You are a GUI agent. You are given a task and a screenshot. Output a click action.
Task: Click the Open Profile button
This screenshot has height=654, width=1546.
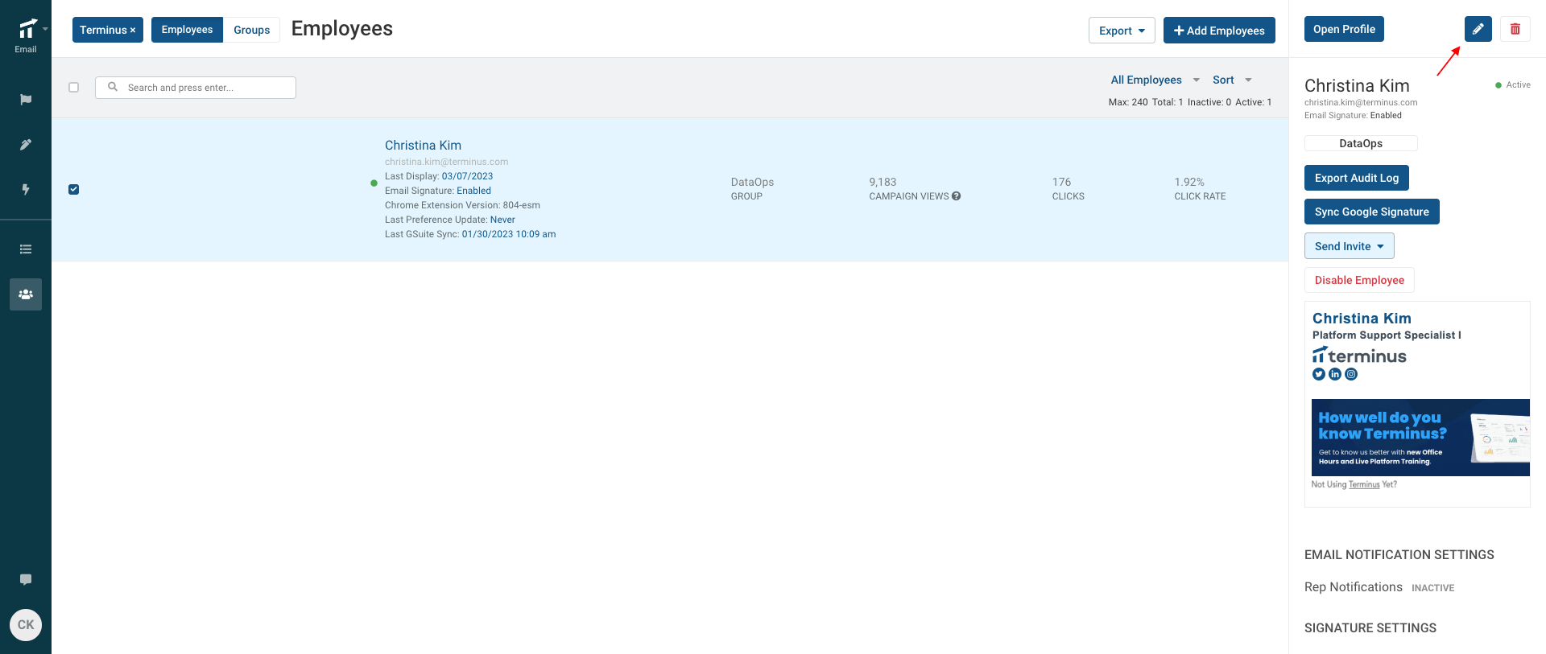1344,29
